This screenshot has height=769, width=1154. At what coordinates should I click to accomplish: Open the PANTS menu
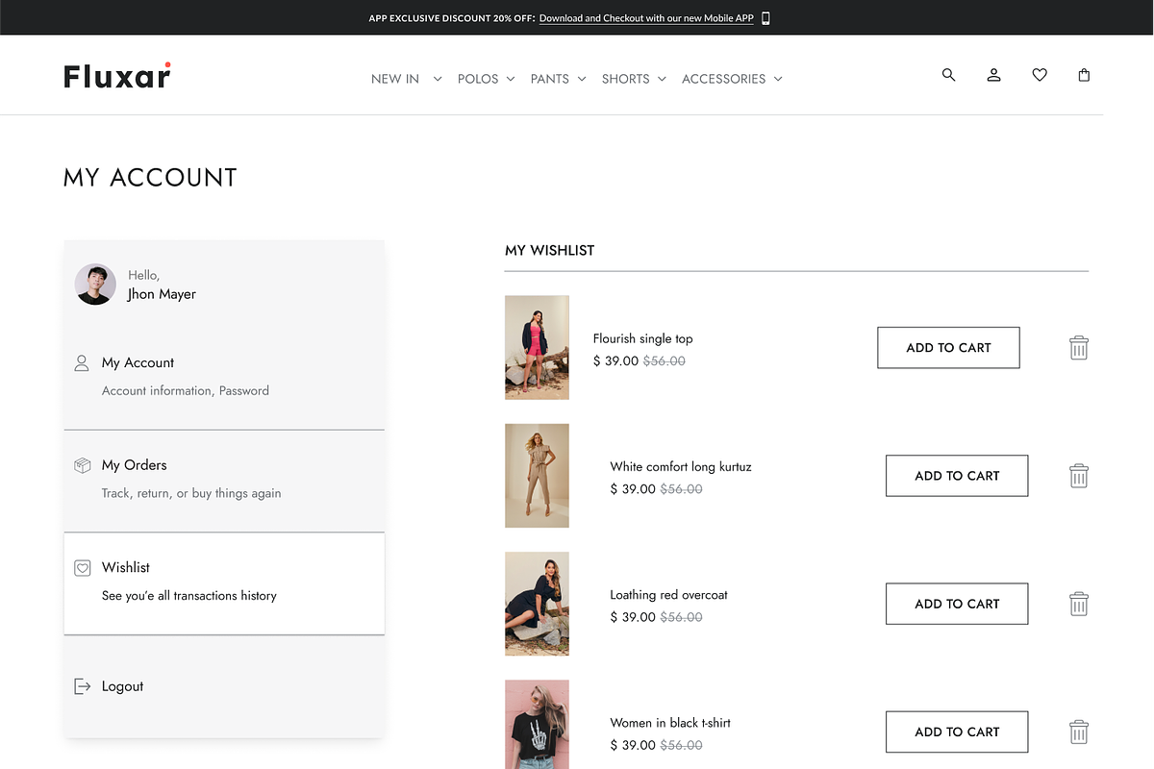550,79
